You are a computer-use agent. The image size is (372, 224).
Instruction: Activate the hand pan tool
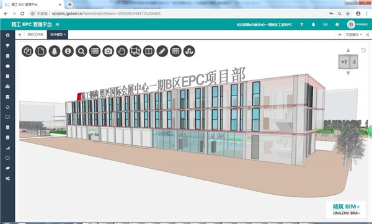click(x=122, y=51)
